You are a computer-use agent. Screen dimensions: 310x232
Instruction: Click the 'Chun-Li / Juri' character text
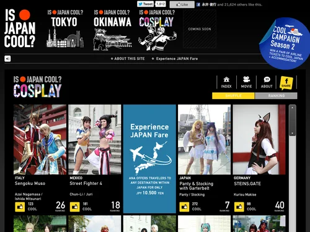click(x=81, y=194)
